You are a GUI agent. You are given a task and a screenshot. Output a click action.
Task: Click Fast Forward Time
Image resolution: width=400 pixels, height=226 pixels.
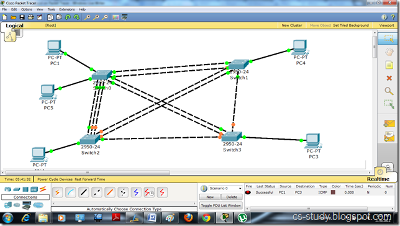pyautogui.click(x=90, y=179)
